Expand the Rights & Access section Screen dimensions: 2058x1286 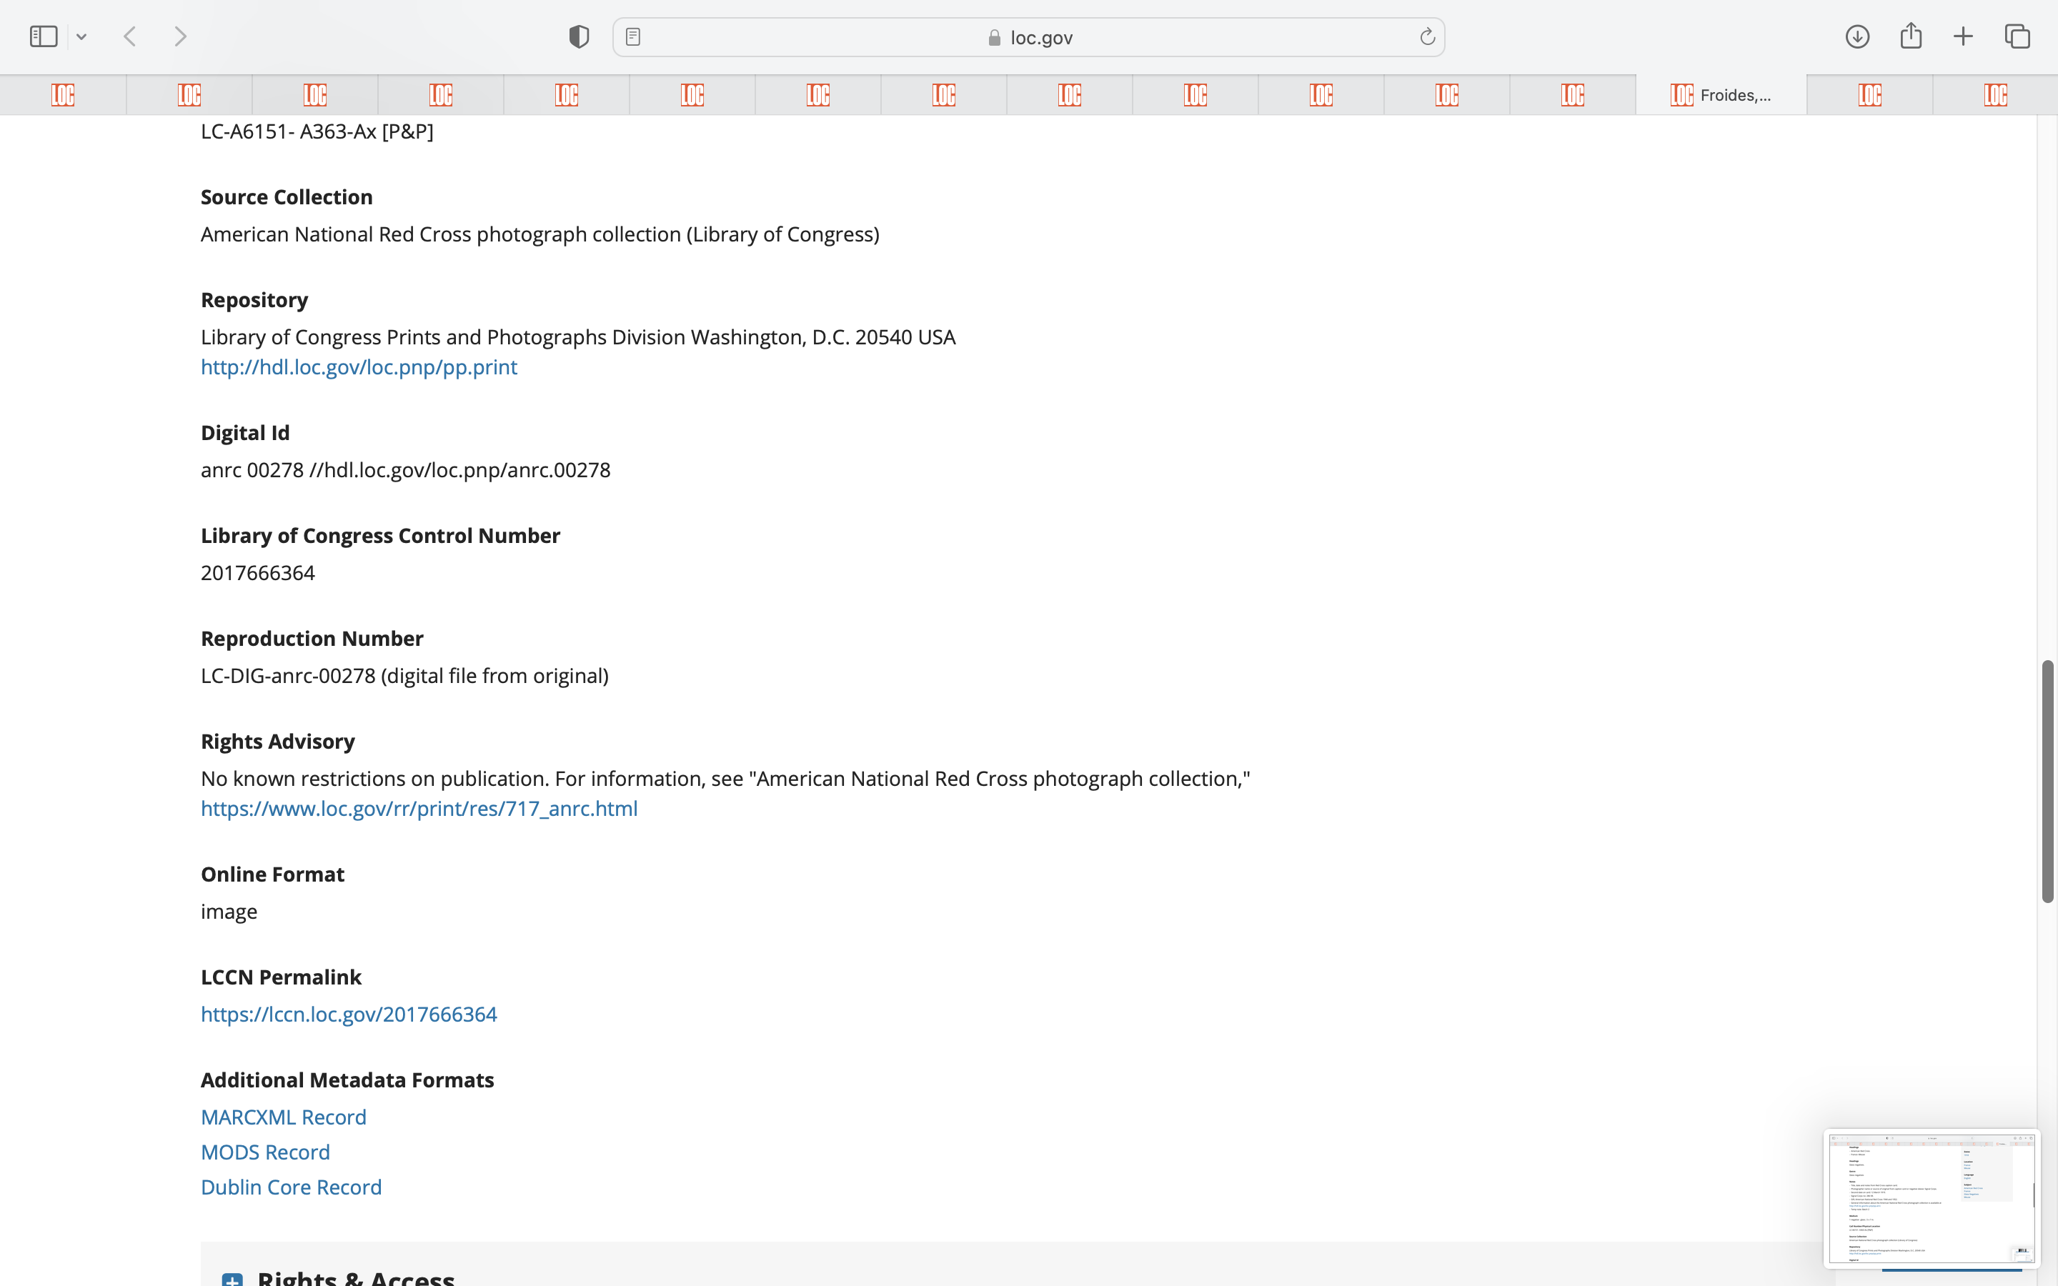(232, 1278)
